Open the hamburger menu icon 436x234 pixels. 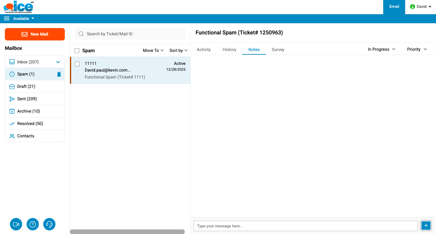click(x=7, y=19)
